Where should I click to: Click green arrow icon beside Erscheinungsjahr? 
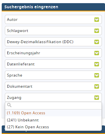point(97,53)
